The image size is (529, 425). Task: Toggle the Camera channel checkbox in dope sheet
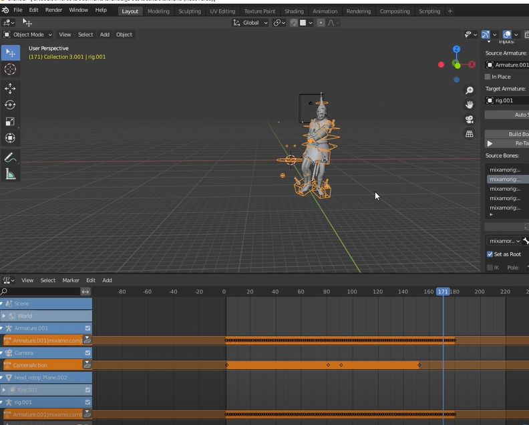87,352
